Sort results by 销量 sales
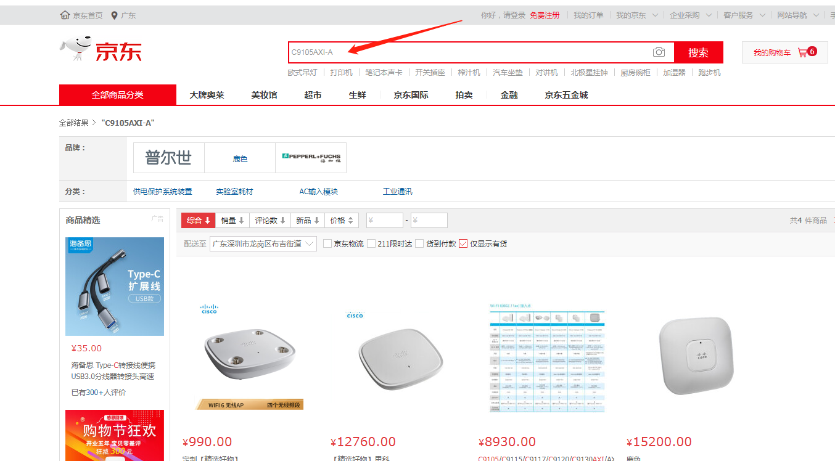The image size is (835, 461). (232, 220)
